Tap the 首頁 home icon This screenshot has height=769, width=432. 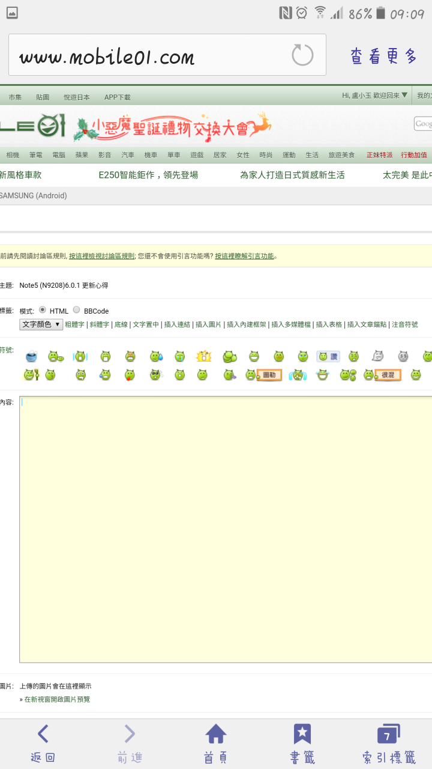click(x=216, y=744)
